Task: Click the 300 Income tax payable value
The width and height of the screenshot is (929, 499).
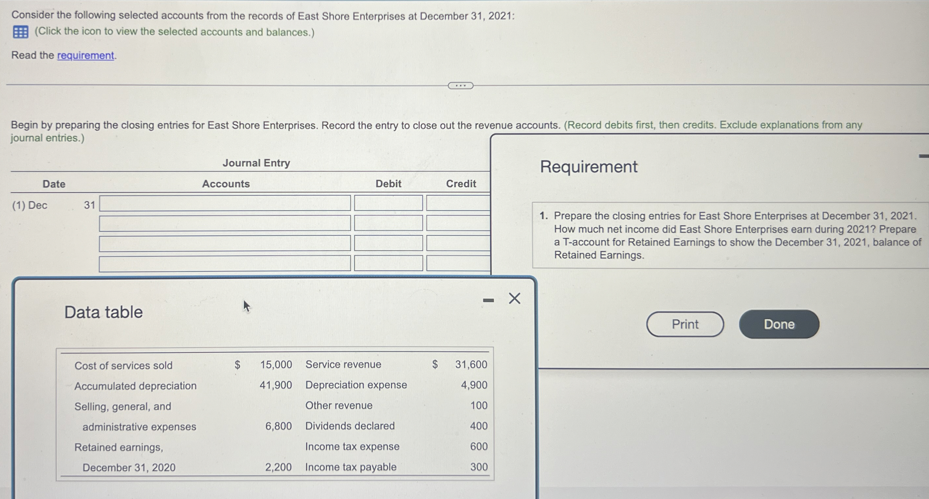Action: pyautogui.click(x=479, y=467)
